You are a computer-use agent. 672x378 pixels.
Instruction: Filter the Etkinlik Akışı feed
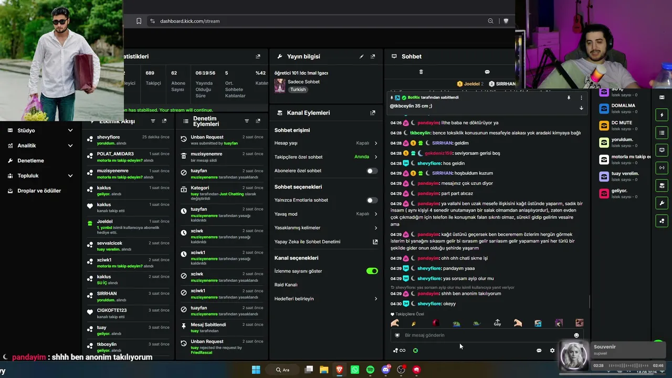point(153,121)
